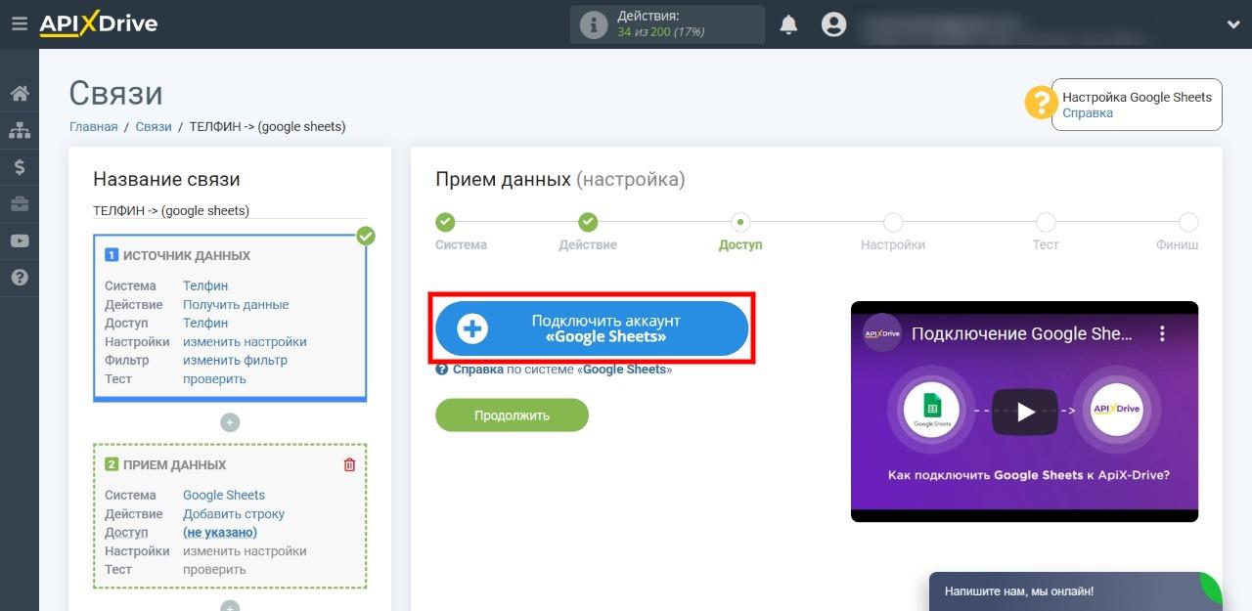
Task: Open the Добавить строку action link
Action: point(234,513)
